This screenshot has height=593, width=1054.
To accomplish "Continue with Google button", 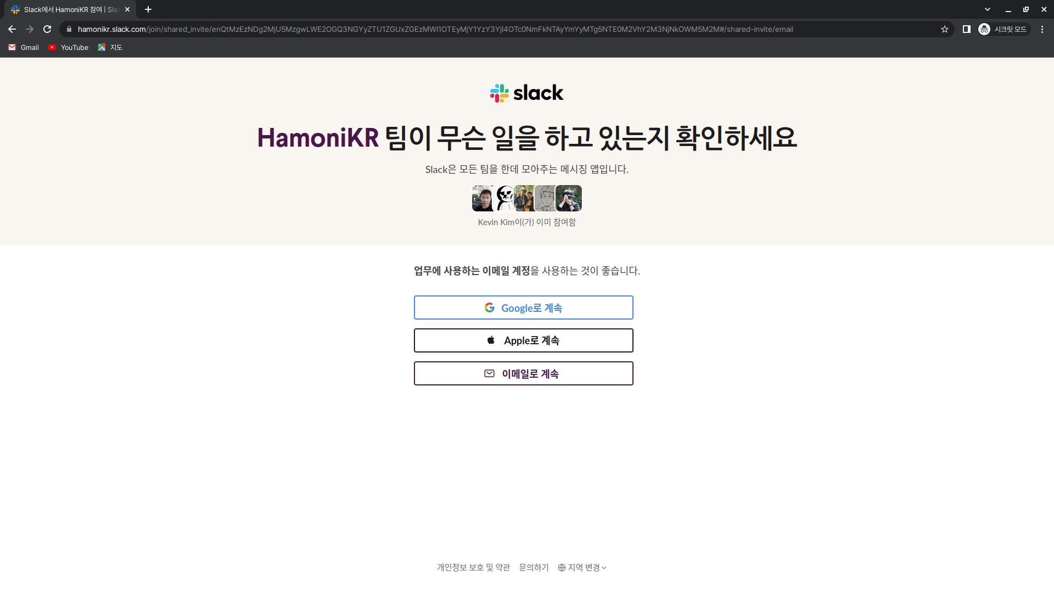I will (x=523, y=307).
